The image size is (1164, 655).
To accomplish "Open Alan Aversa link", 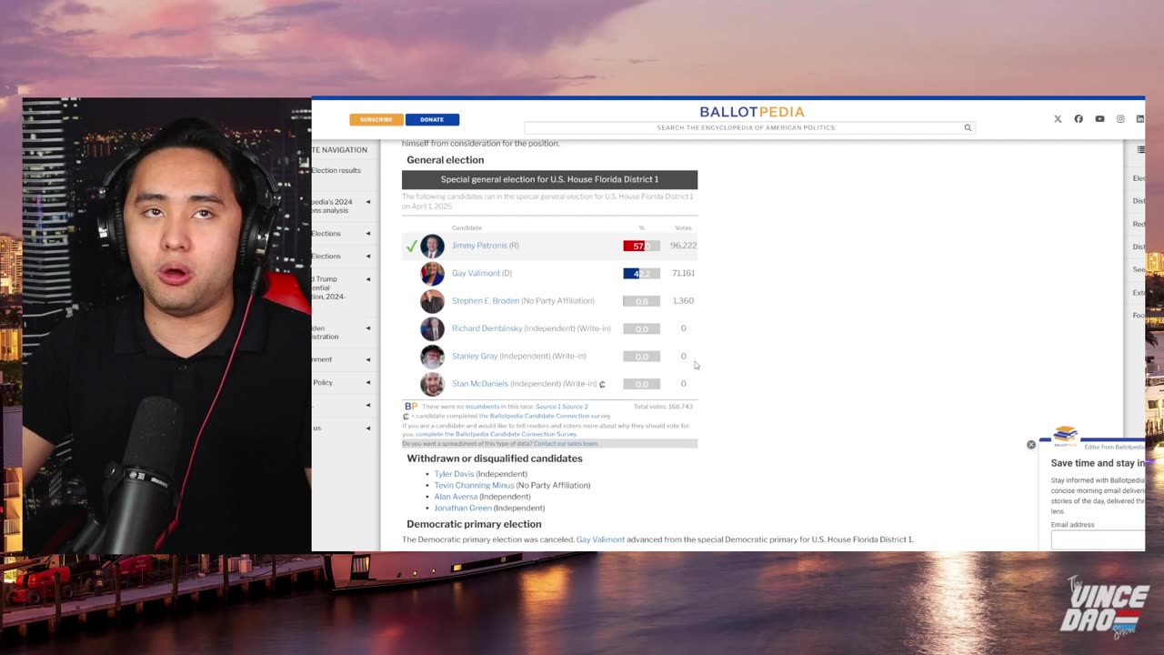I will 456,497.
